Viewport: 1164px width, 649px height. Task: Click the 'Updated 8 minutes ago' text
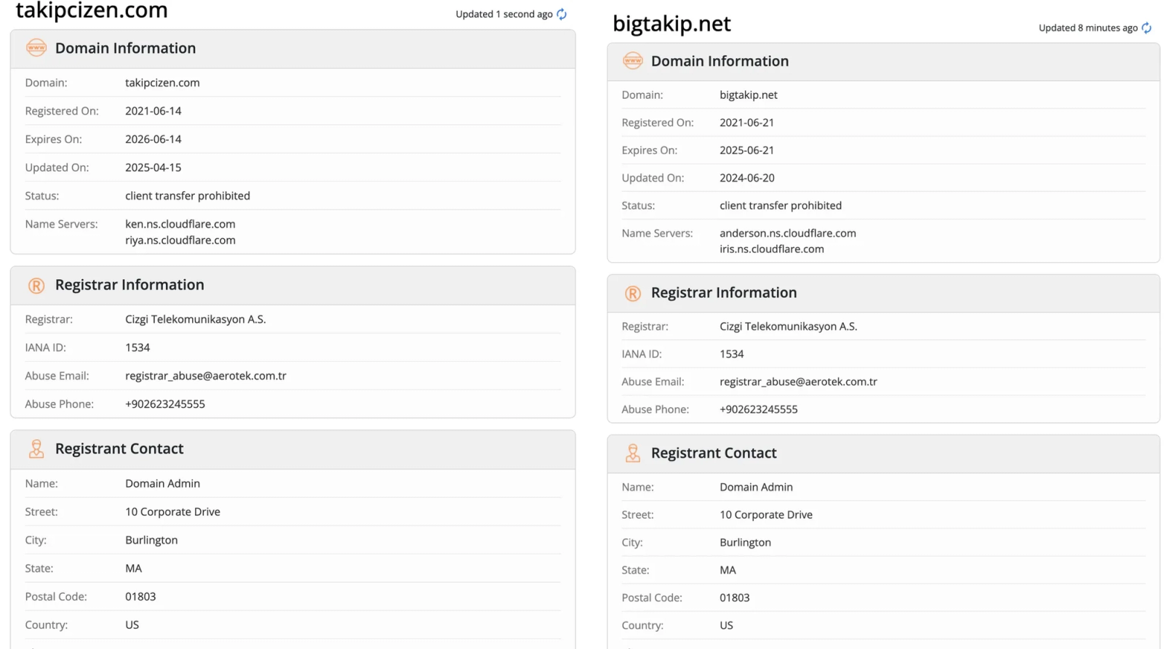pos(1088,28)
